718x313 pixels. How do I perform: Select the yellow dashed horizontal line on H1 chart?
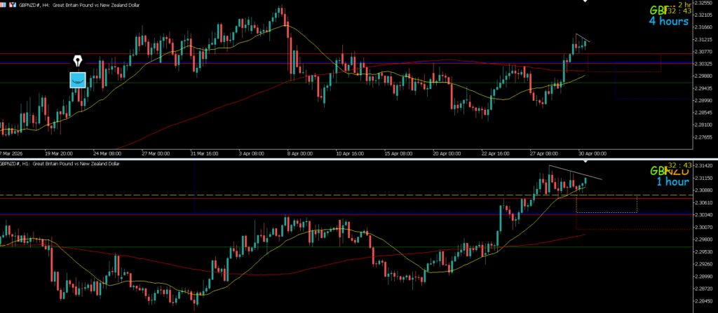[x=346, y=195]
